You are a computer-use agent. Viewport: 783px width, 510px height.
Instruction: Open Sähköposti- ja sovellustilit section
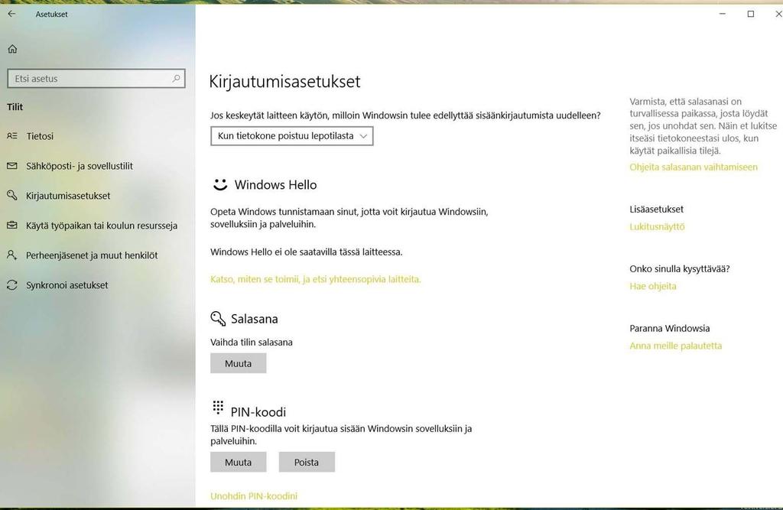80,166
